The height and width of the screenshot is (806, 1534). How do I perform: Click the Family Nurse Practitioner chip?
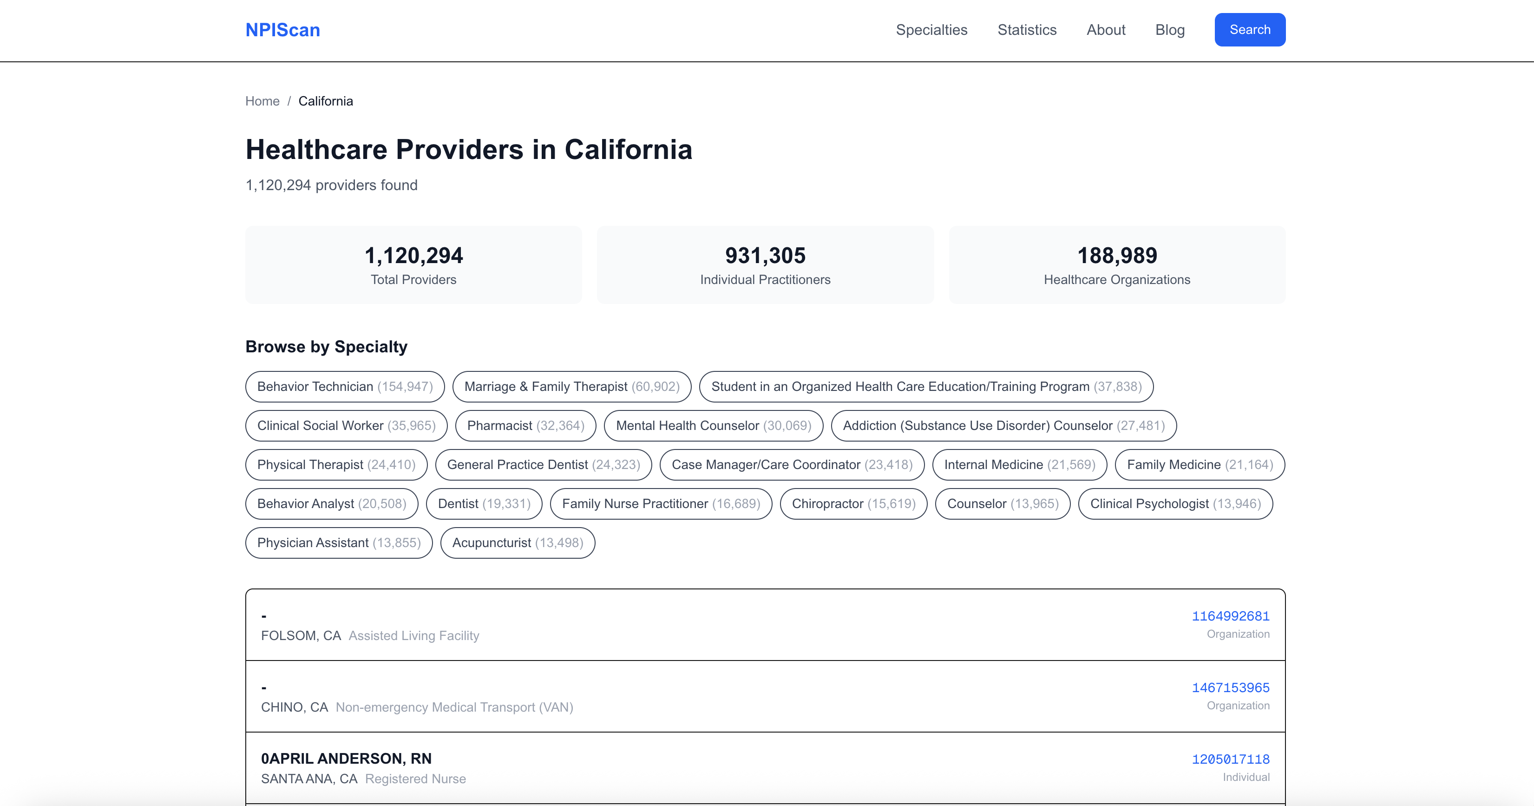coord(661,504)
